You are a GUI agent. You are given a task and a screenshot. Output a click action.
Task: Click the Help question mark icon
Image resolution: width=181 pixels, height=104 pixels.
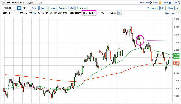click(x=179, y=3)
